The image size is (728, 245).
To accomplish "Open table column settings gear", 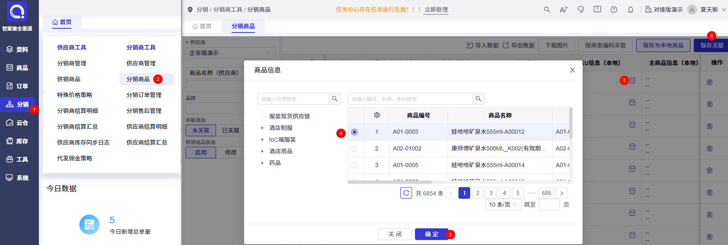I will click(x=377, y=115).
